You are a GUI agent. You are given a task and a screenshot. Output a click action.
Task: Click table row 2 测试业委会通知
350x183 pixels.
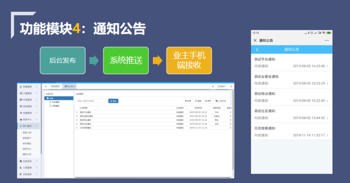[153, 116]
